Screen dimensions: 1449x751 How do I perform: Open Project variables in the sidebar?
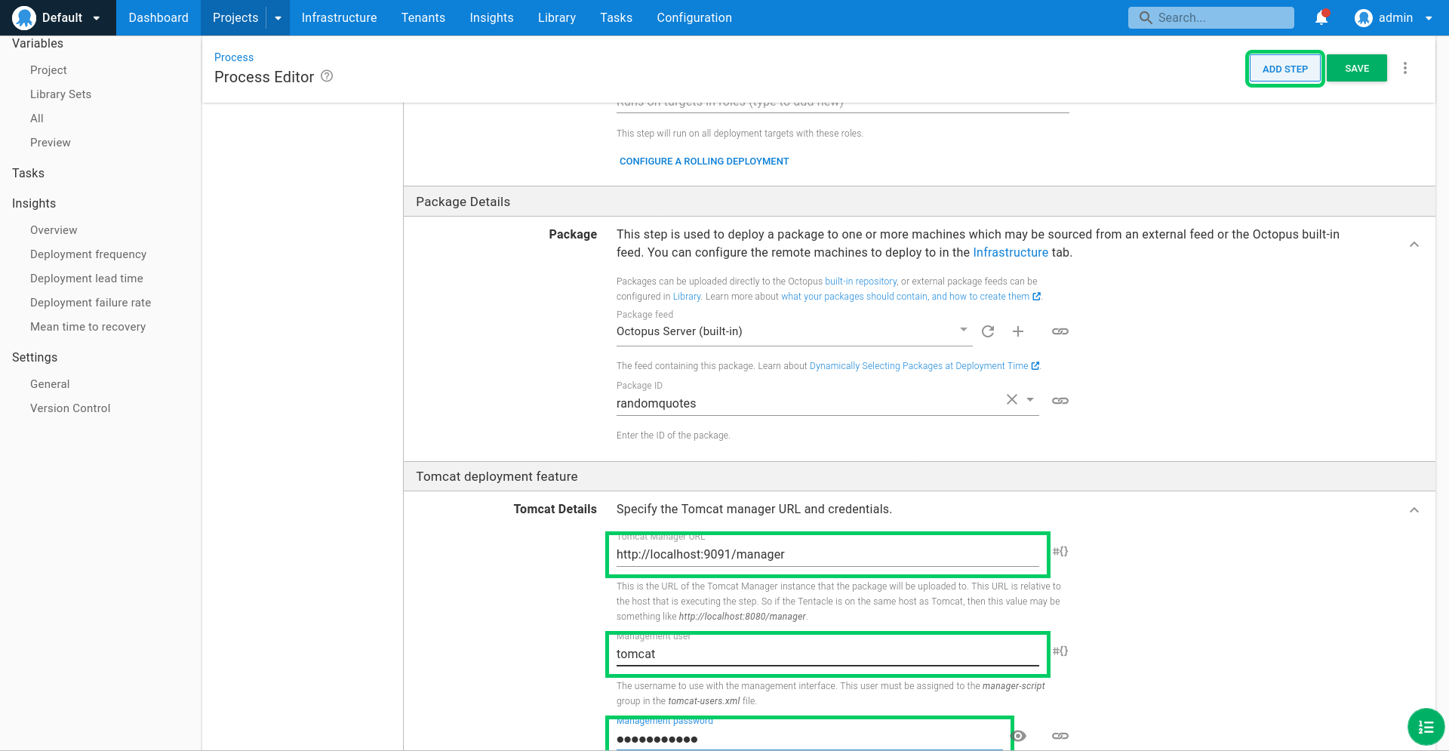click(x=48, y=70)
